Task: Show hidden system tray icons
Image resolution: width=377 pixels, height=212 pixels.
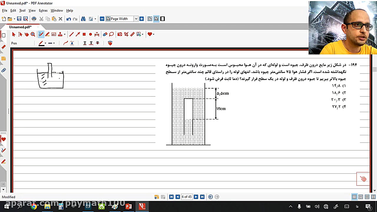Action: pos(290,207)
